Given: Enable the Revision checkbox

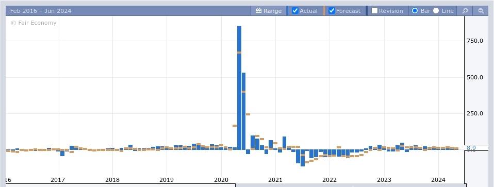Looking at the screenshot, I should coord(374,11).
